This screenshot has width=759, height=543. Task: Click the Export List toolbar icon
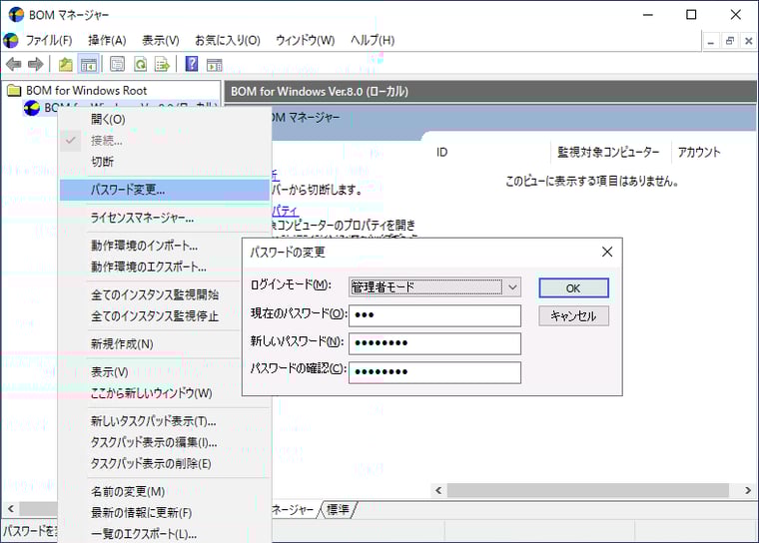coord(162,64)
